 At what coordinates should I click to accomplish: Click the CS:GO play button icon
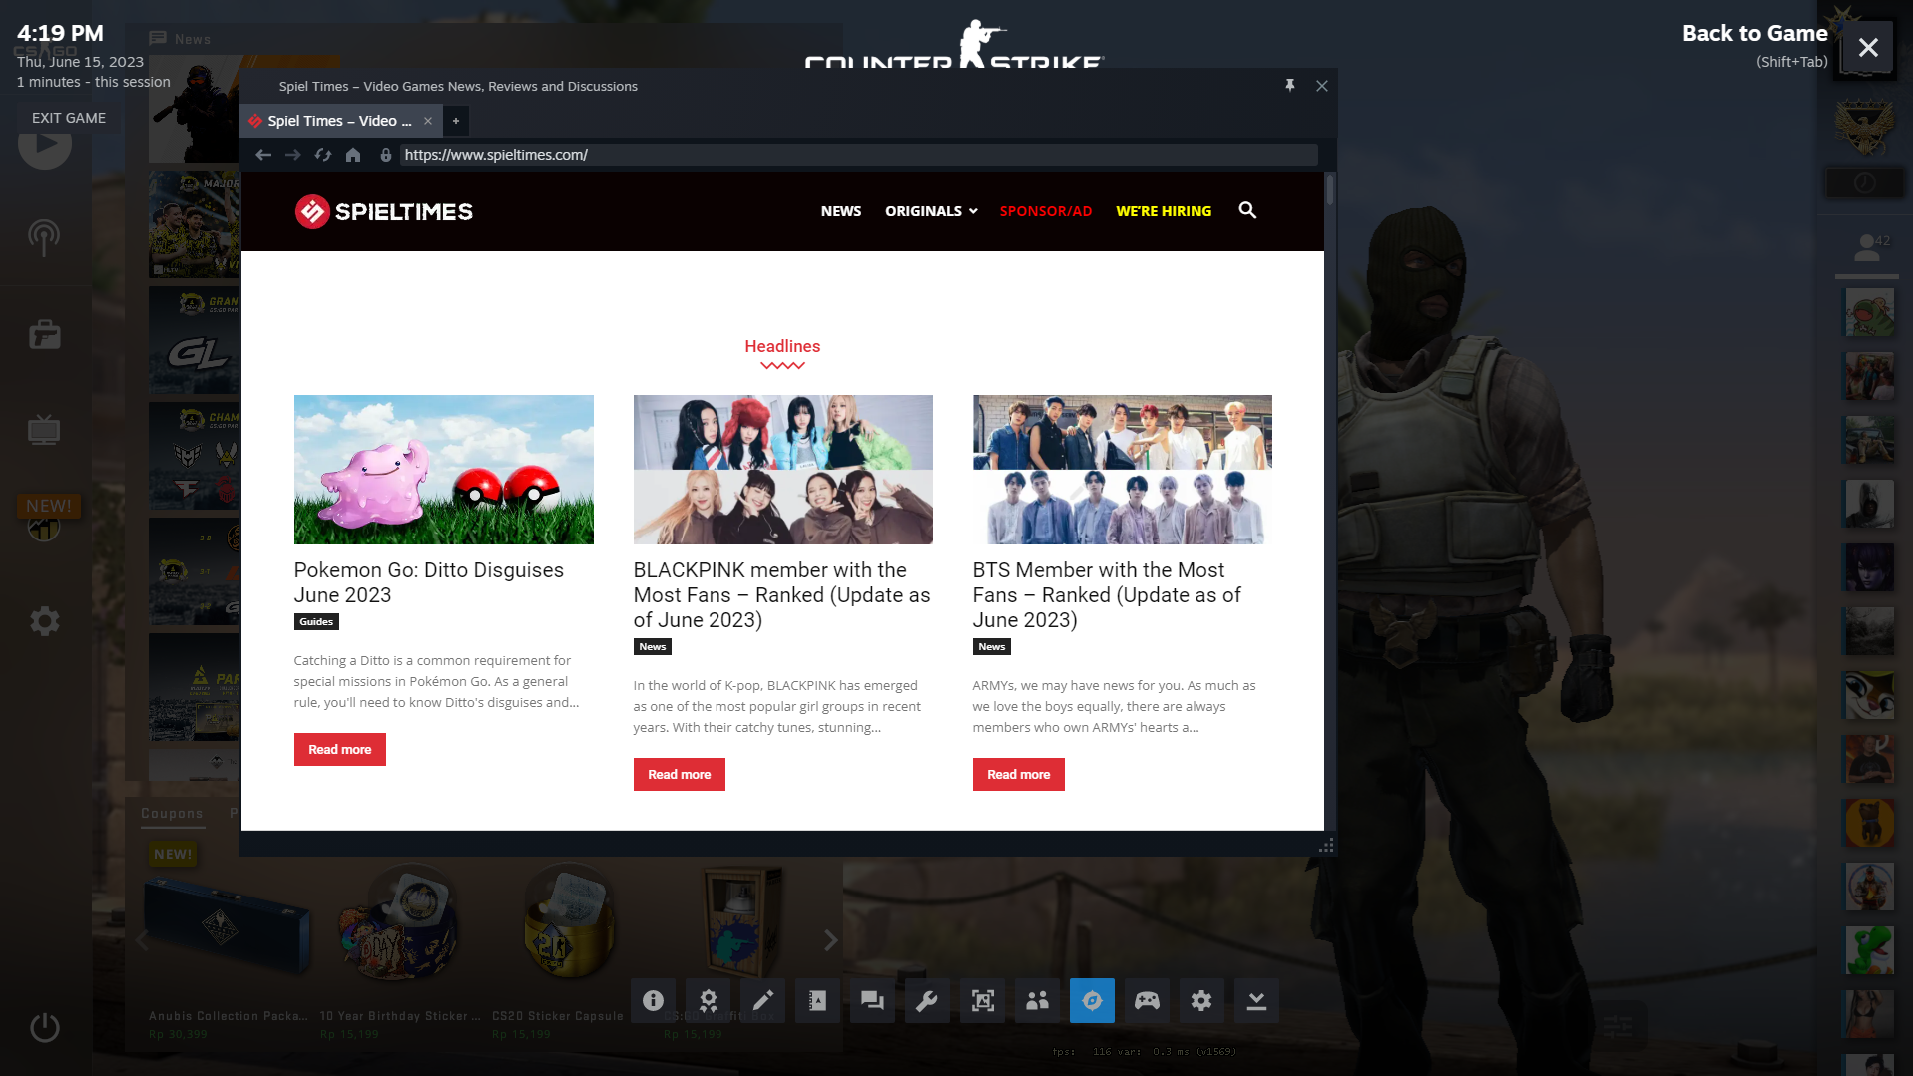(45, 145)
